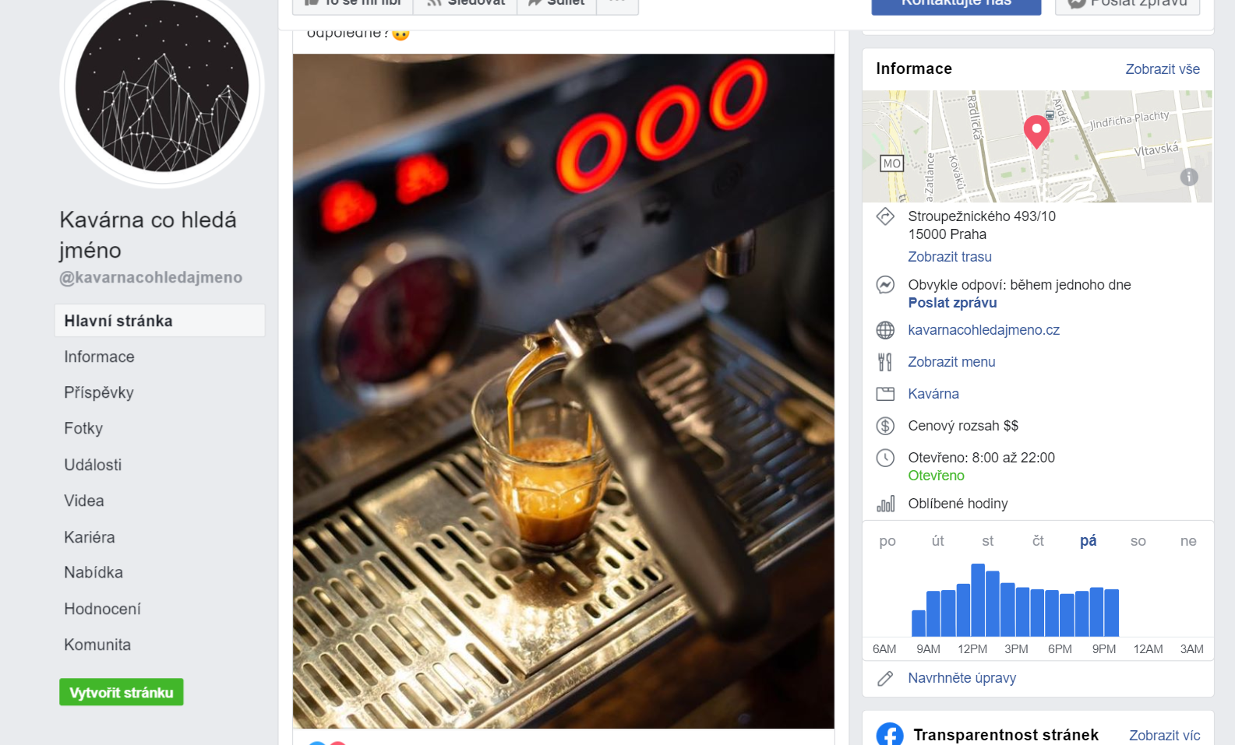Click the Kavárna category link
This screenshot has height=745, width=1235.
(933, 394)
